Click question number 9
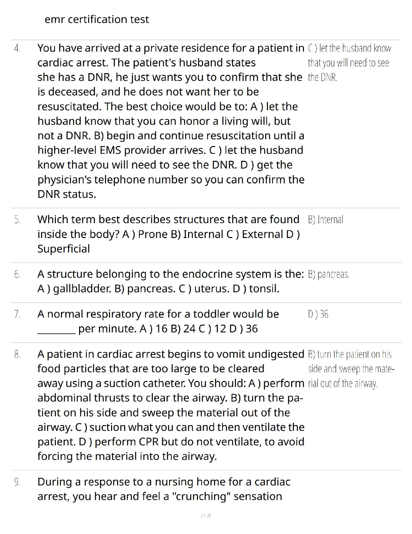This screenshot has width=412, height=534. [18, 482]
